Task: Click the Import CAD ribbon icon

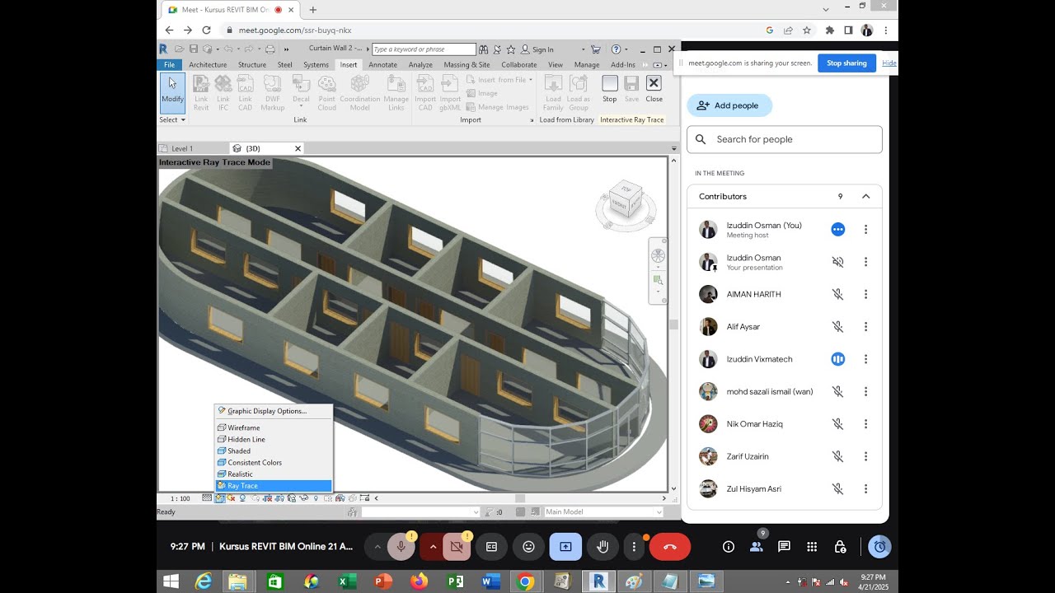Action: click(x=425, y=93)
